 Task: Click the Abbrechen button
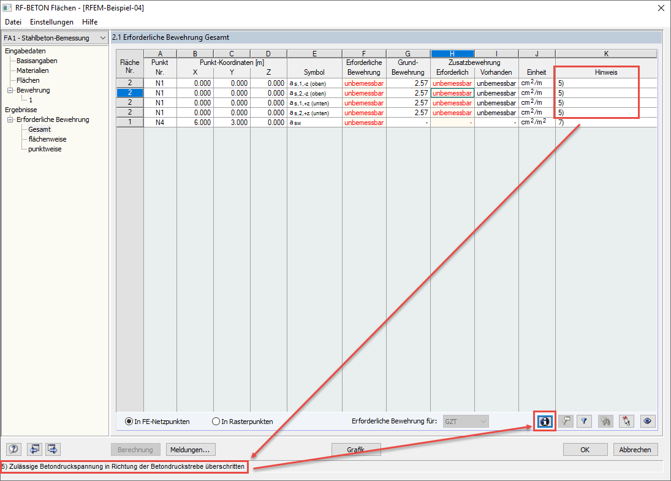coord(635,450)
